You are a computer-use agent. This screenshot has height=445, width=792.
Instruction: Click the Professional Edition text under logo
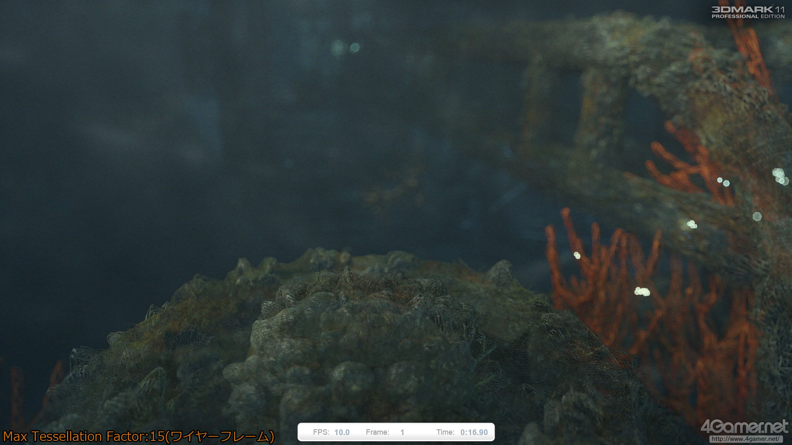point(747,16)
